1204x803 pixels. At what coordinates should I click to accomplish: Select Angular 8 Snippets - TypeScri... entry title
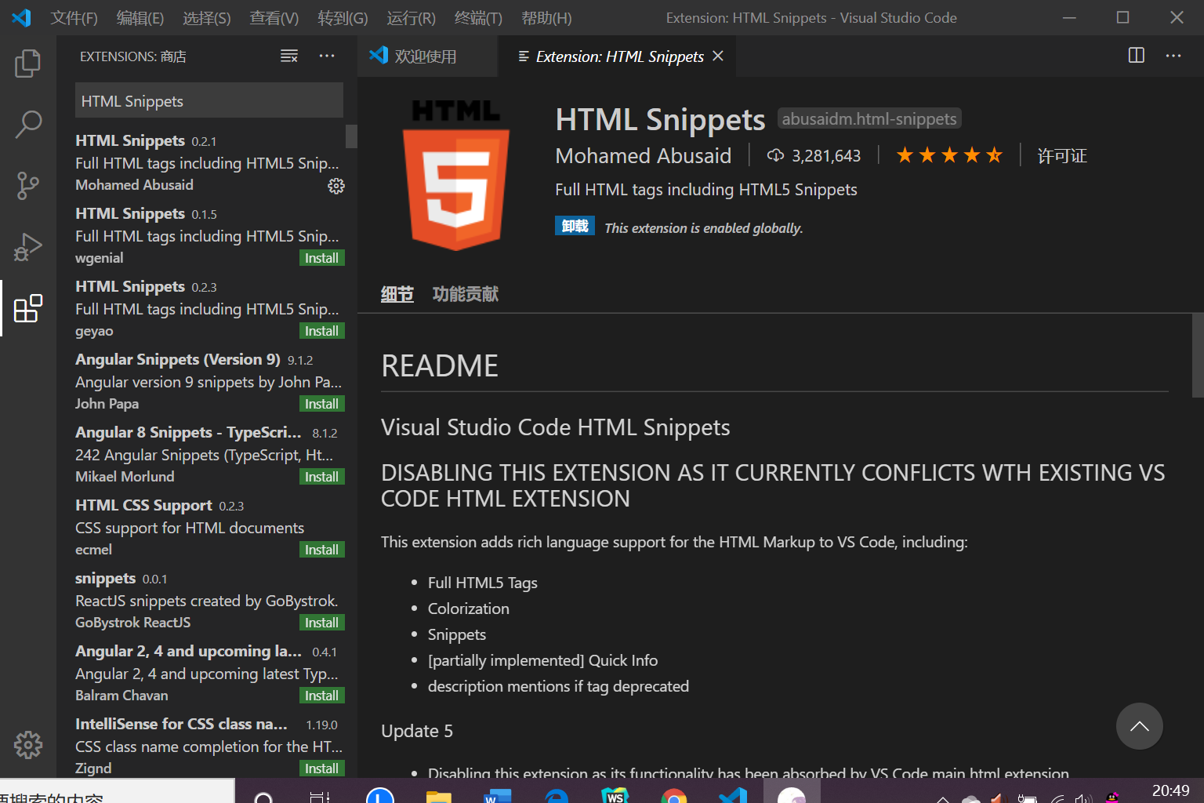188,432
